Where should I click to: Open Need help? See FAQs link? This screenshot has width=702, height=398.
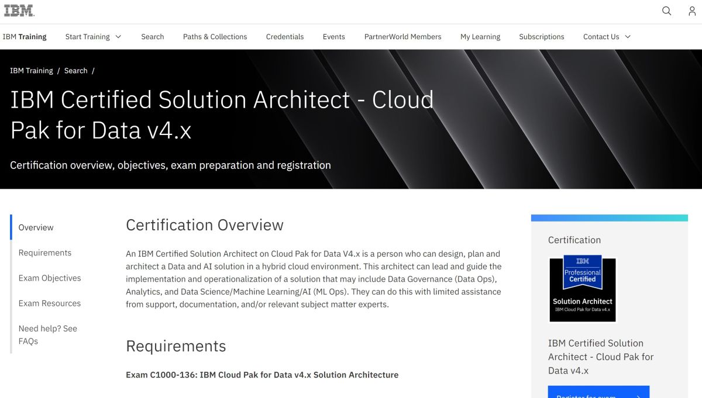(48, 334)
